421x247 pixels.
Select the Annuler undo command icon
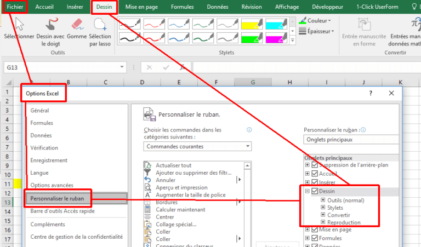point(147,180)
